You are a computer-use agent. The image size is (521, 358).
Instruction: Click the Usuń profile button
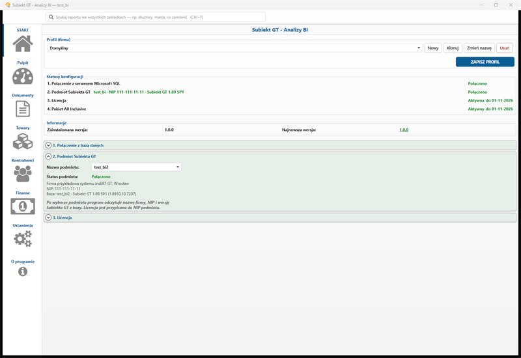pyautogui.click(x=504, y=48)
